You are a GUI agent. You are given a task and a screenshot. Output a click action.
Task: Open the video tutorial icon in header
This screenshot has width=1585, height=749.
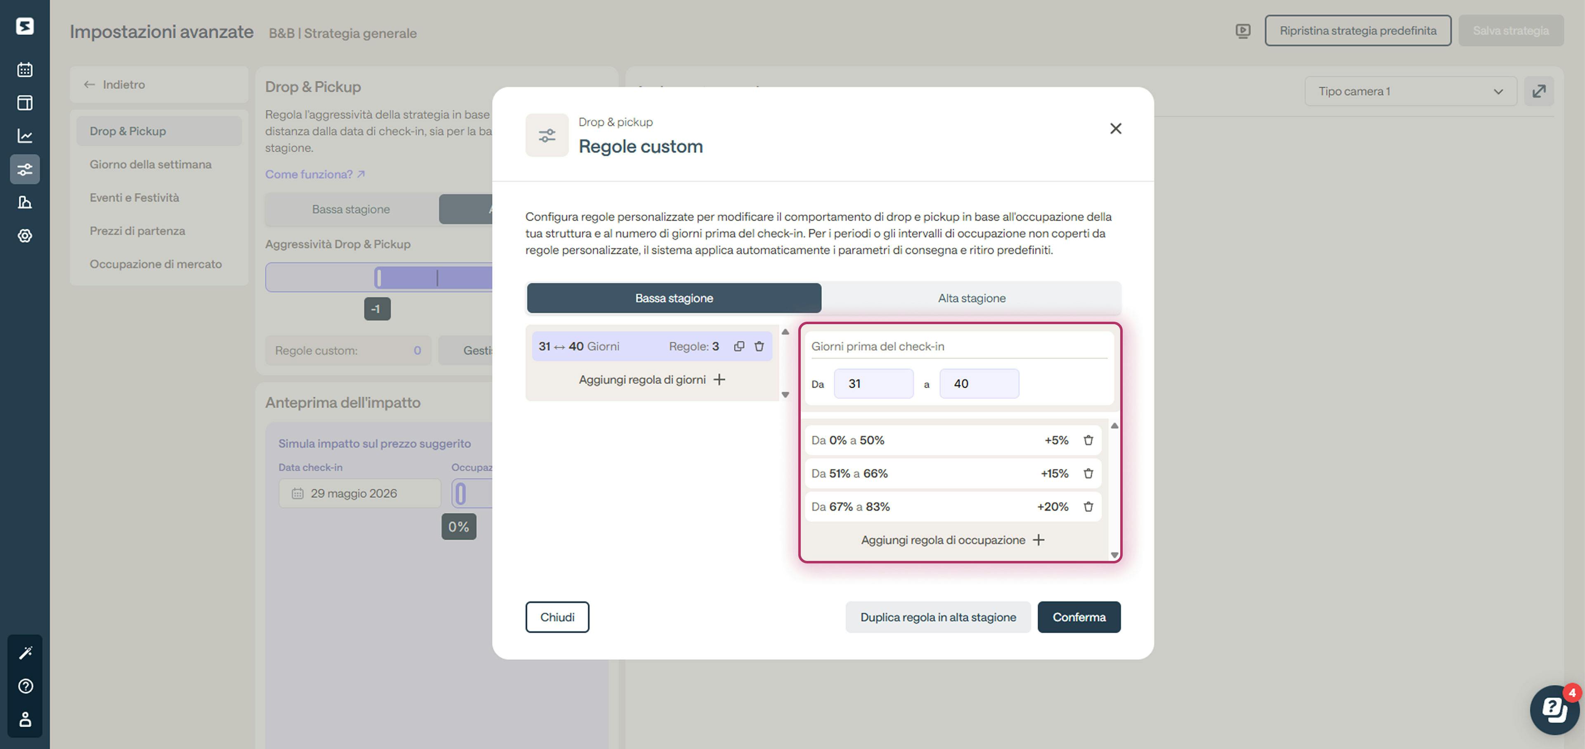pyautogui.click(x=1243, y=31)
